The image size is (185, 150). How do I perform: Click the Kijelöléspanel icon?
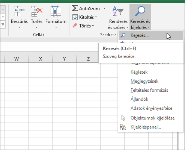[123, 127]
